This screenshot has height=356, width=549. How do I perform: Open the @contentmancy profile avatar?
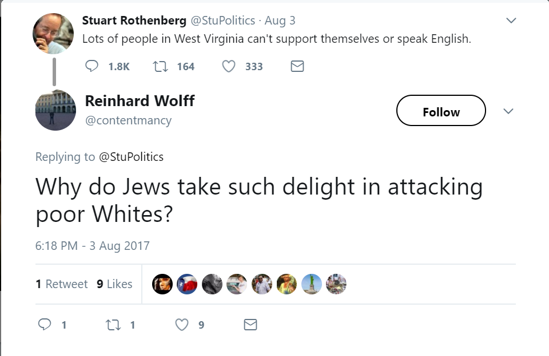55,110
